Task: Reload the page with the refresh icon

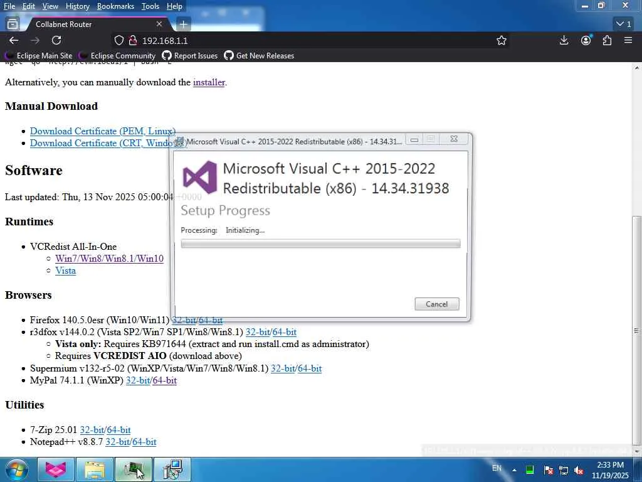Action: (56, 41)
